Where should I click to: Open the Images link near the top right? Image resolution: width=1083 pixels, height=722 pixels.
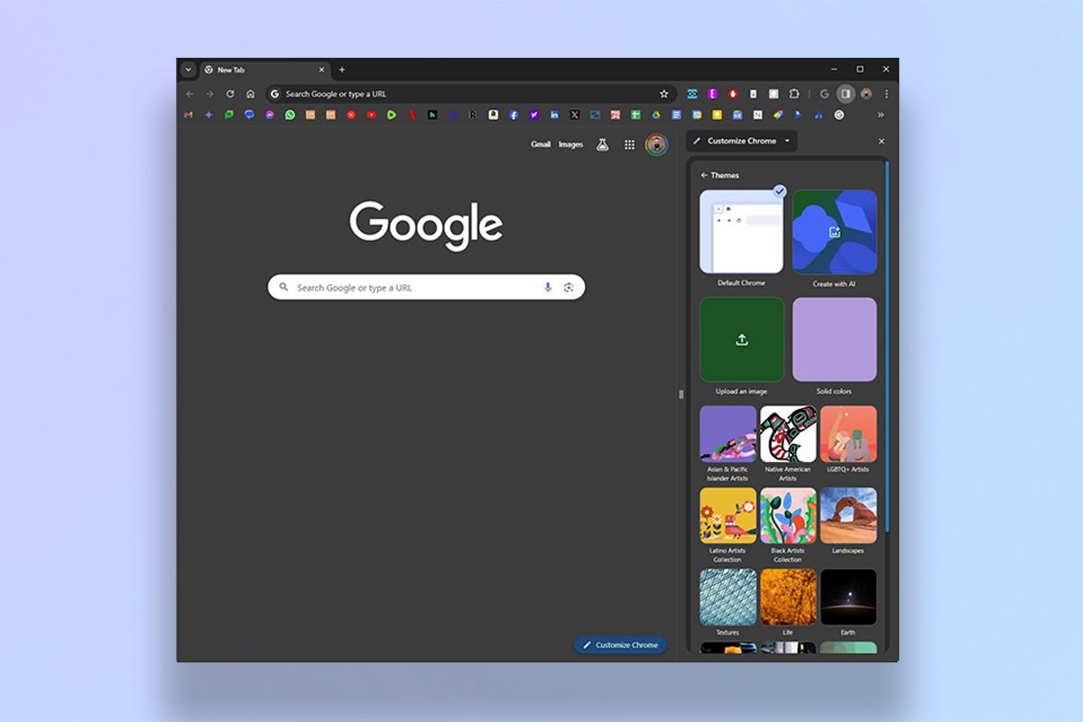pyautogui.click(x=570, y=144)
